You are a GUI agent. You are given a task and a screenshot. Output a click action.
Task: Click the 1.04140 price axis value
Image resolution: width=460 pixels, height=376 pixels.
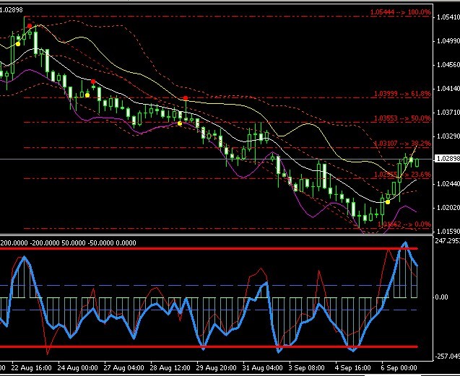(448, 88)
